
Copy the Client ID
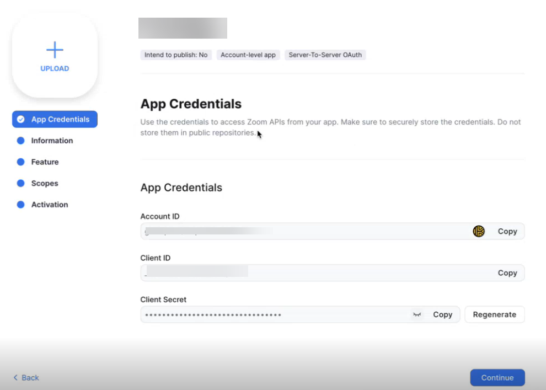click(x=507, y=273)
